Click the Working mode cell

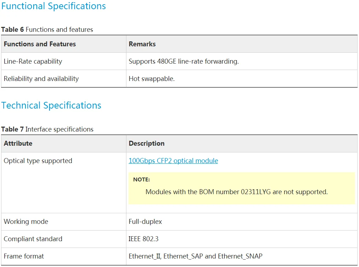pyautogui.click(x=64, y=222)
